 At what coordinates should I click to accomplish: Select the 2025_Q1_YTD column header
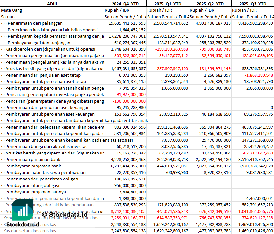tap(167, 4)
